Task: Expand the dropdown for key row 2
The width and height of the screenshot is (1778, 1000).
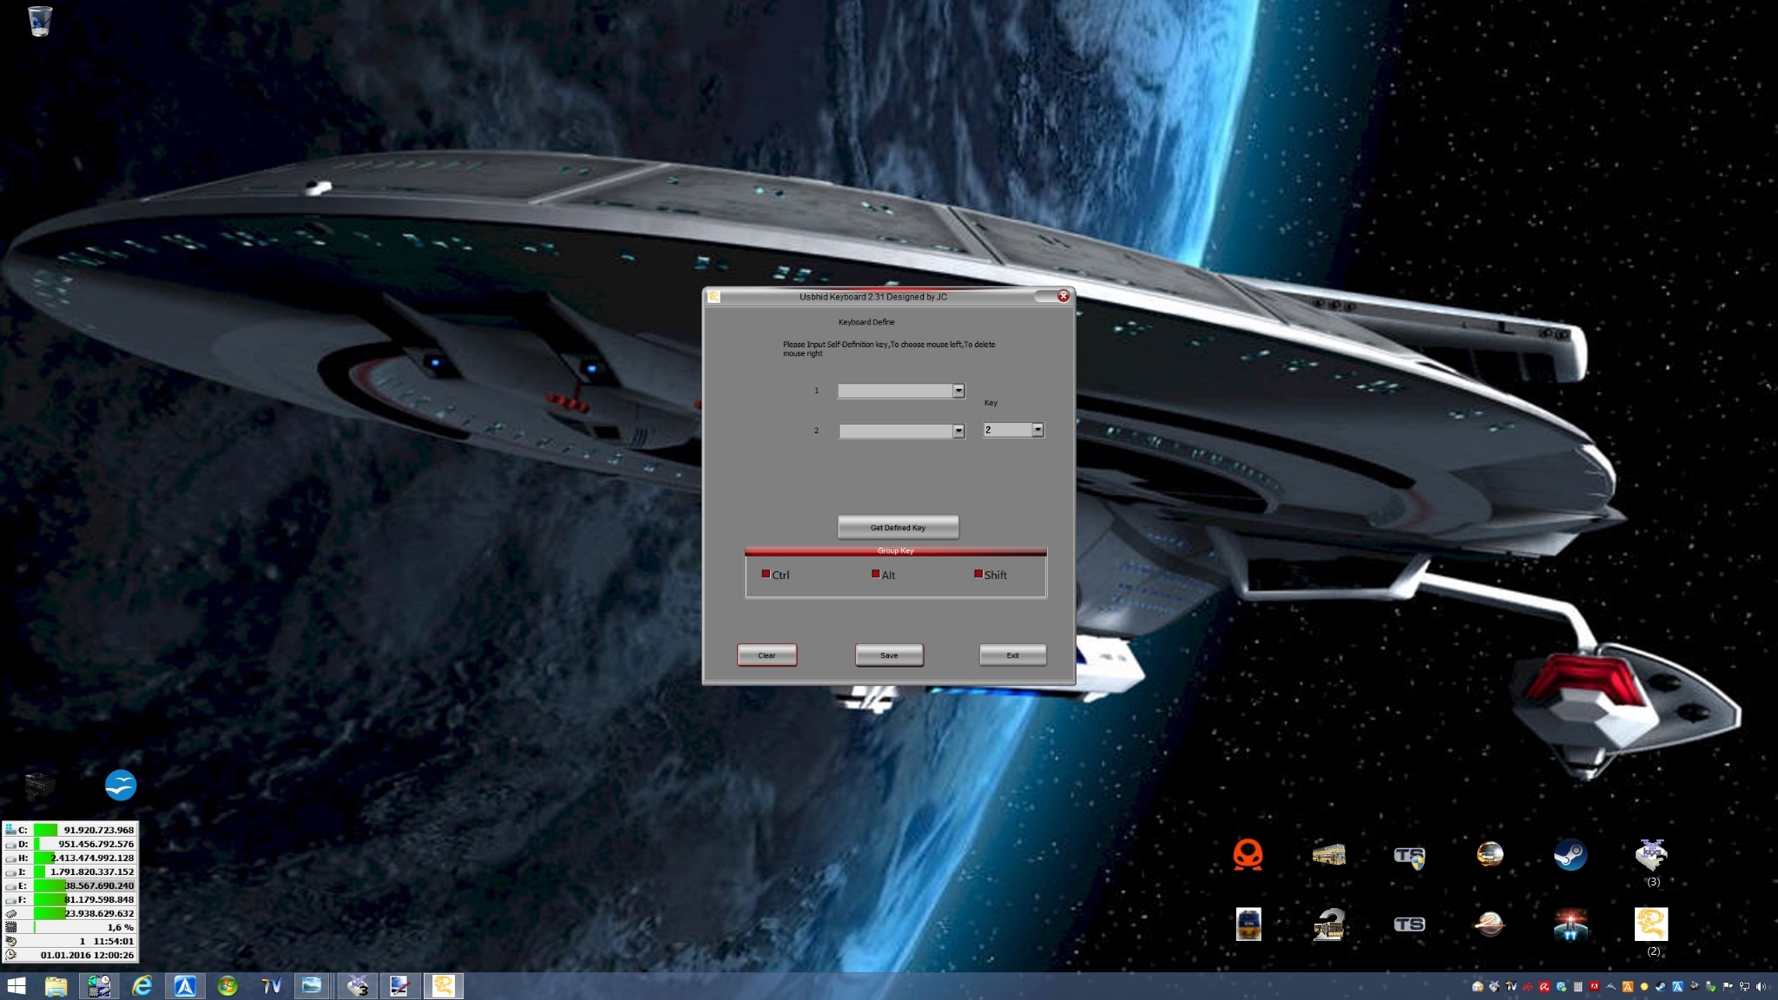Action: 958,431
